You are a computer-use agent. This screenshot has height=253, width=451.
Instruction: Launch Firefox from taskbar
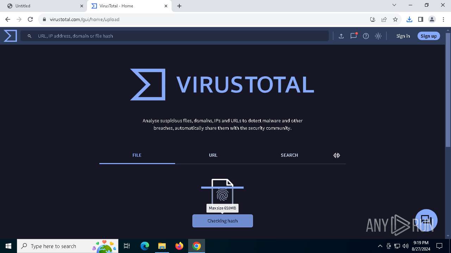(x=179, y=246)
